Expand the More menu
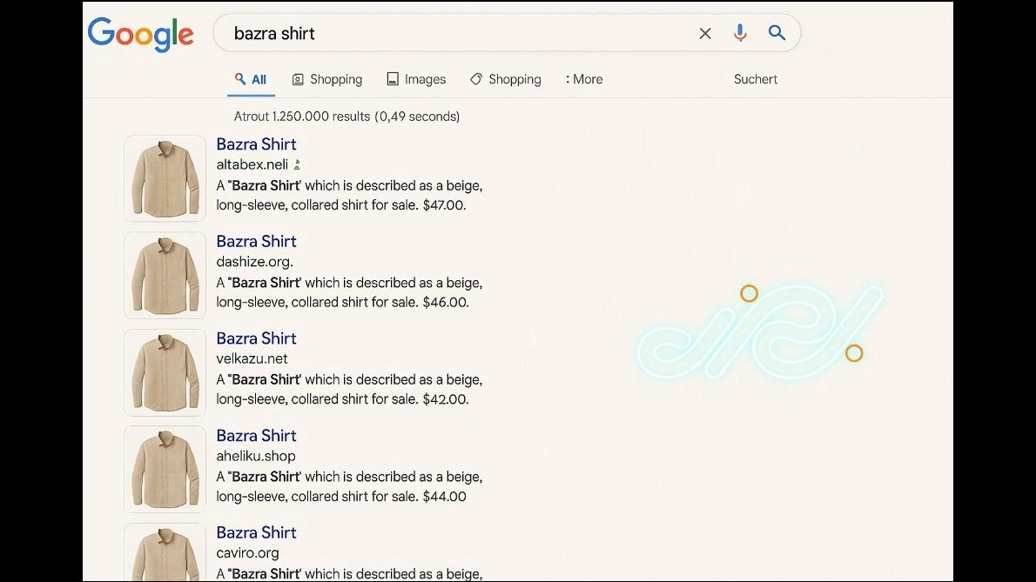This screenshot has width=1036, height=582. tap(584, 79)
